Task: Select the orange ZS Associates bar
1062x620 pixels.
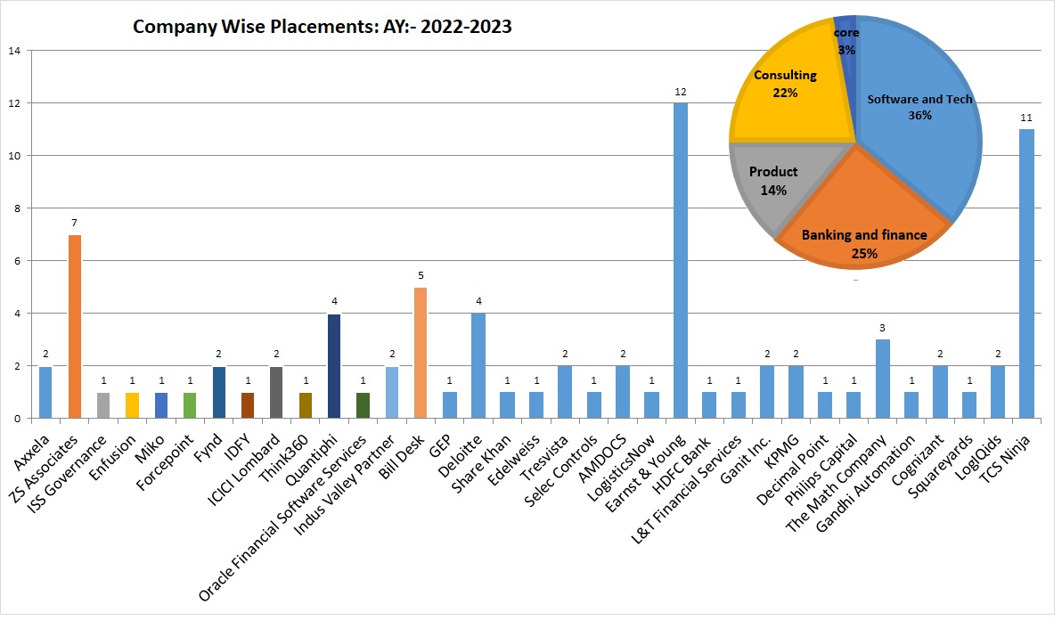Action: coord(75,326)
